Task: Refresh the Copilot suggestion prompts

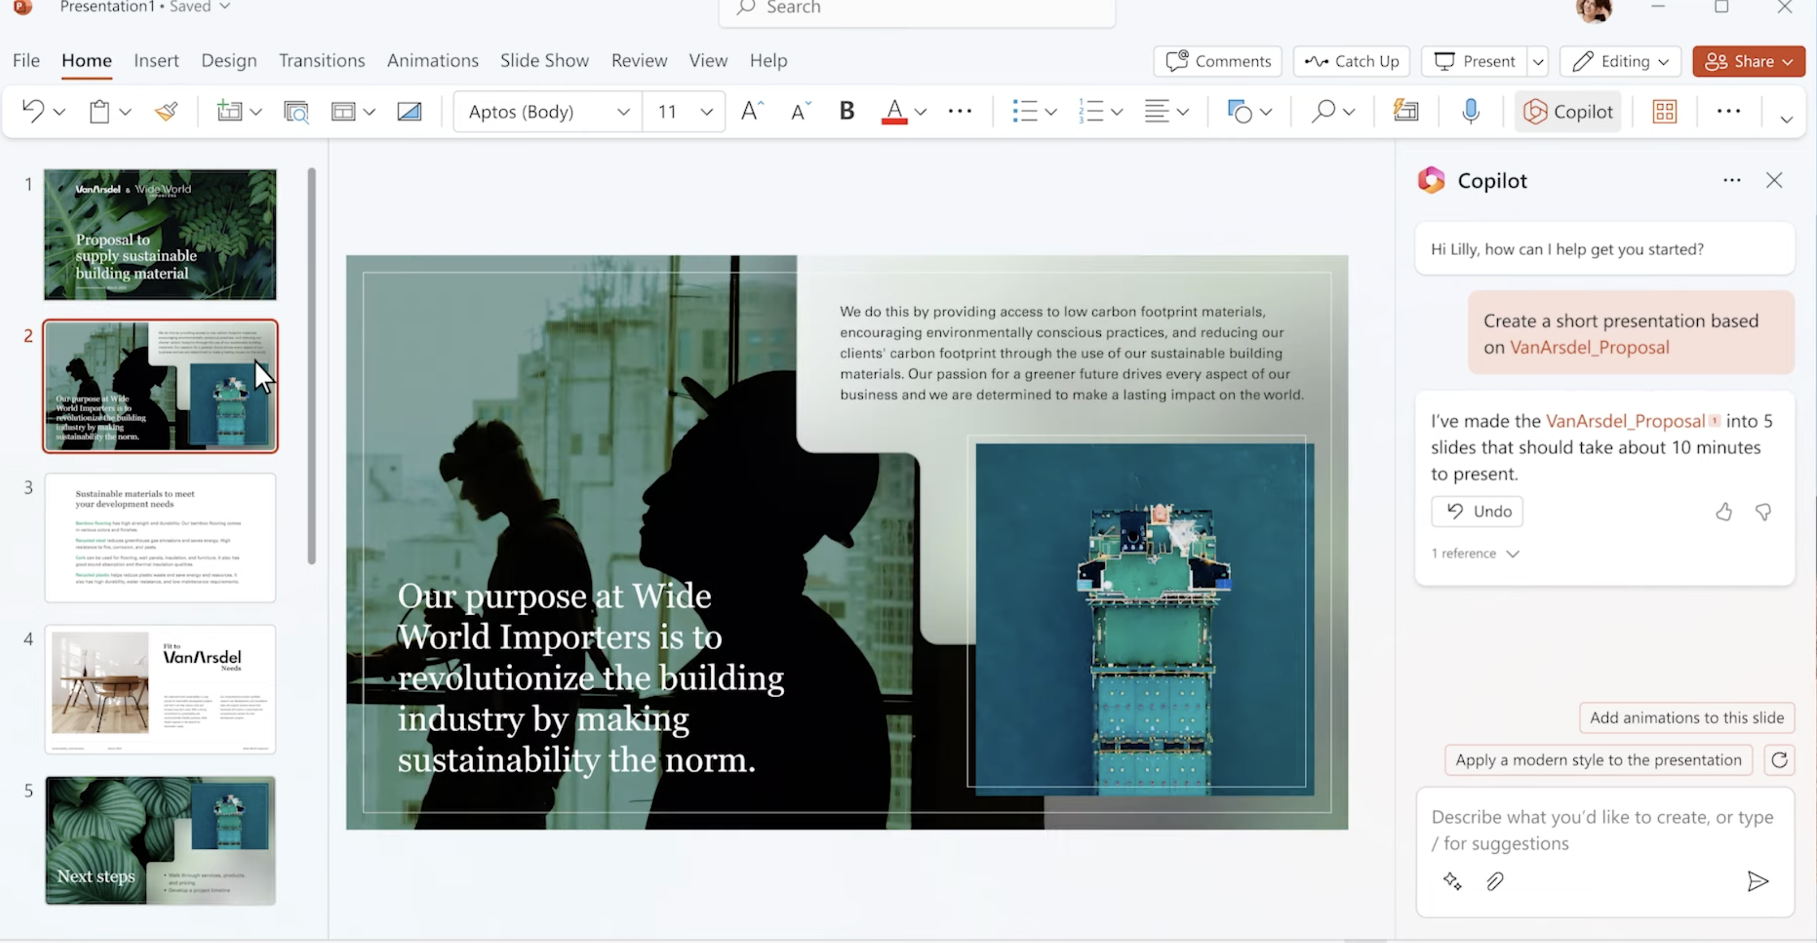Action: coord(1779,760)
